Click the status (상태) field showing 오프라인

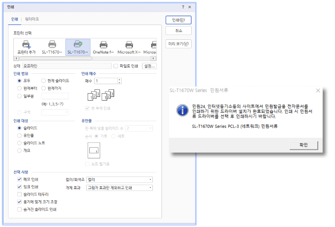click(66, 66)
